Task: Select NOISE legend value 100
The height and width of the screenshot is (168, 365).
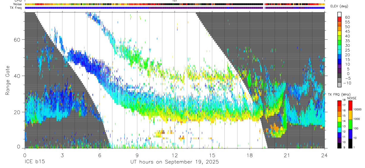Action: coord(356,129)
